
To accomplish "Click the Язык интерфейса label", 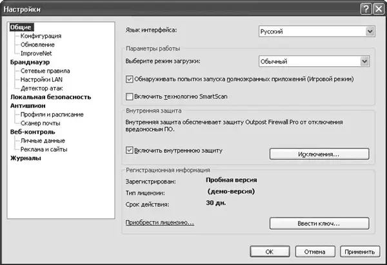I will 152,30.
